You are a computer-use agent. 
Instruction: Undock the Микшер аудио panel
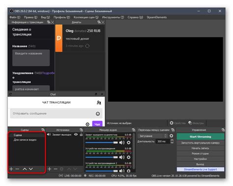[x=134, y=130]
